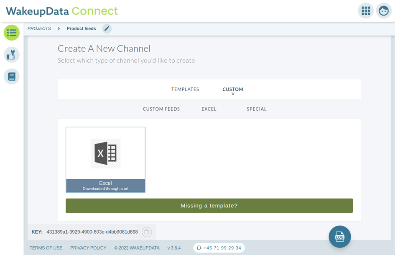Open the SPECIAL sub-tab

[x=257, y=109]
